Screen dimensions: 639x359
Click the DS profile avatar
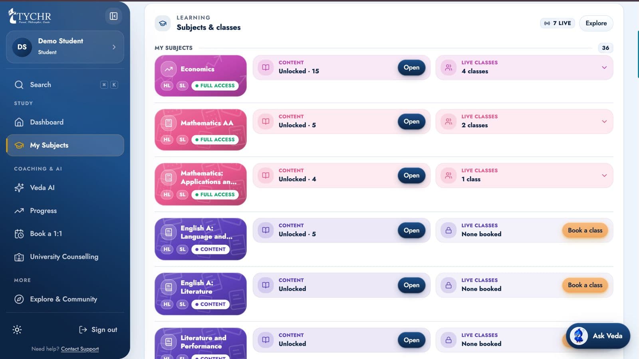[22, 47]
